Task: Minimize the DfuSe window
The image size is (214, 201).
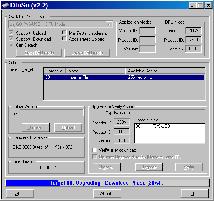Action: pos(192,6)
